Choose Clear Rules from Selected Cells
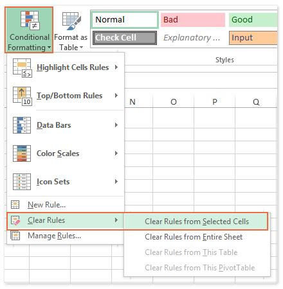 click(196, 222)
